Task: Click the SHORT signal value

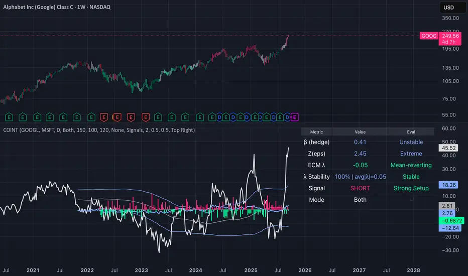Action: point(360,188)
